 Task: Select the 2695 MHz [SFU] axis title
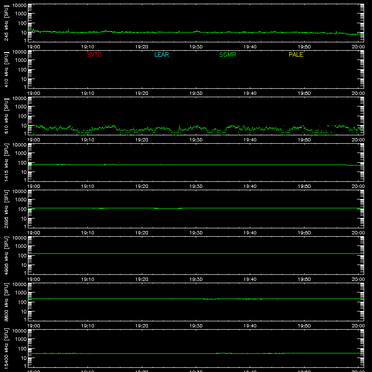pos(6,209)
